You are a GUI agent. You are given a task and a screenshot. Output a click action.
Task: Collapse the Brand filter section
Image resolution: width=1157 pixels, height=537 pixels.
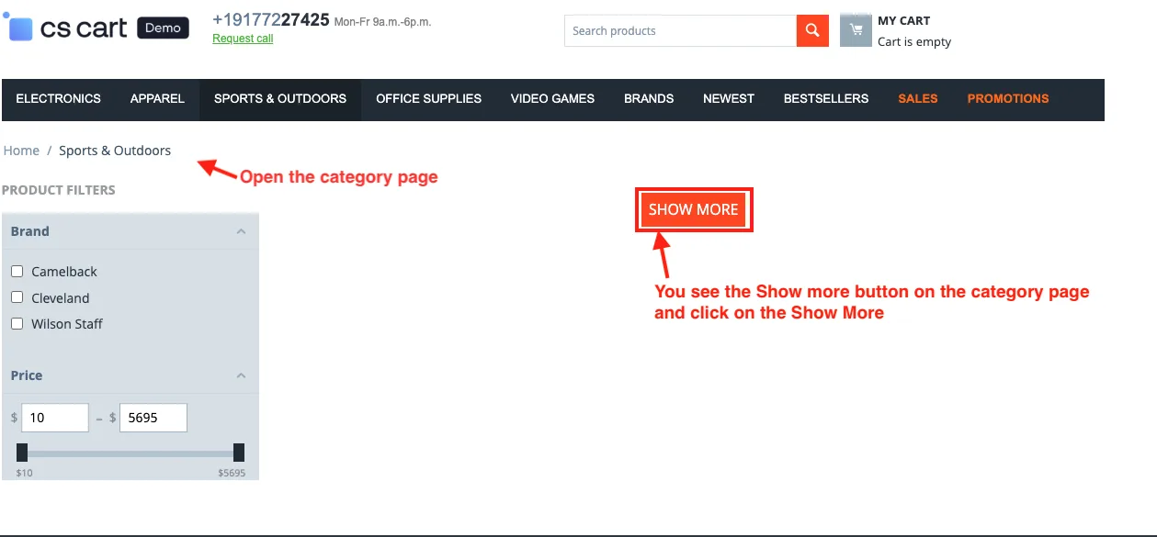pyautogui.click(x=241, y=231)
